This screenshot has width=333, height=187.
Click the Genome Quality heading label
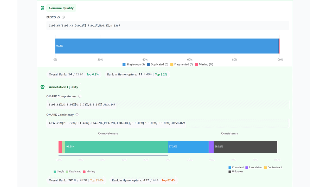click(x=61, y=8)
